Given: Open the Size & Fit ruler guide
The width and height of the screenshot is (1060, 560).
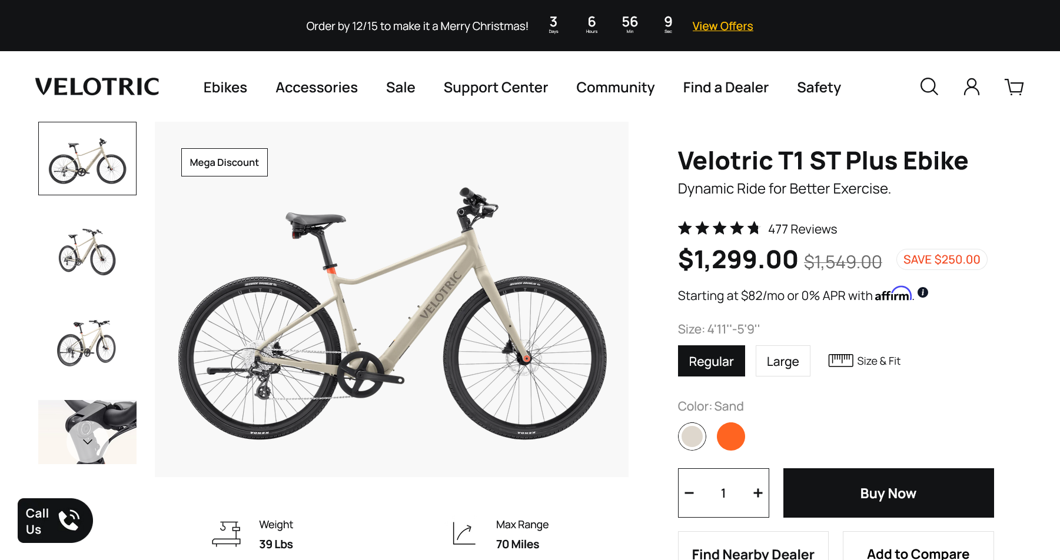Looking at the screenshot, I should pos(864,361).
